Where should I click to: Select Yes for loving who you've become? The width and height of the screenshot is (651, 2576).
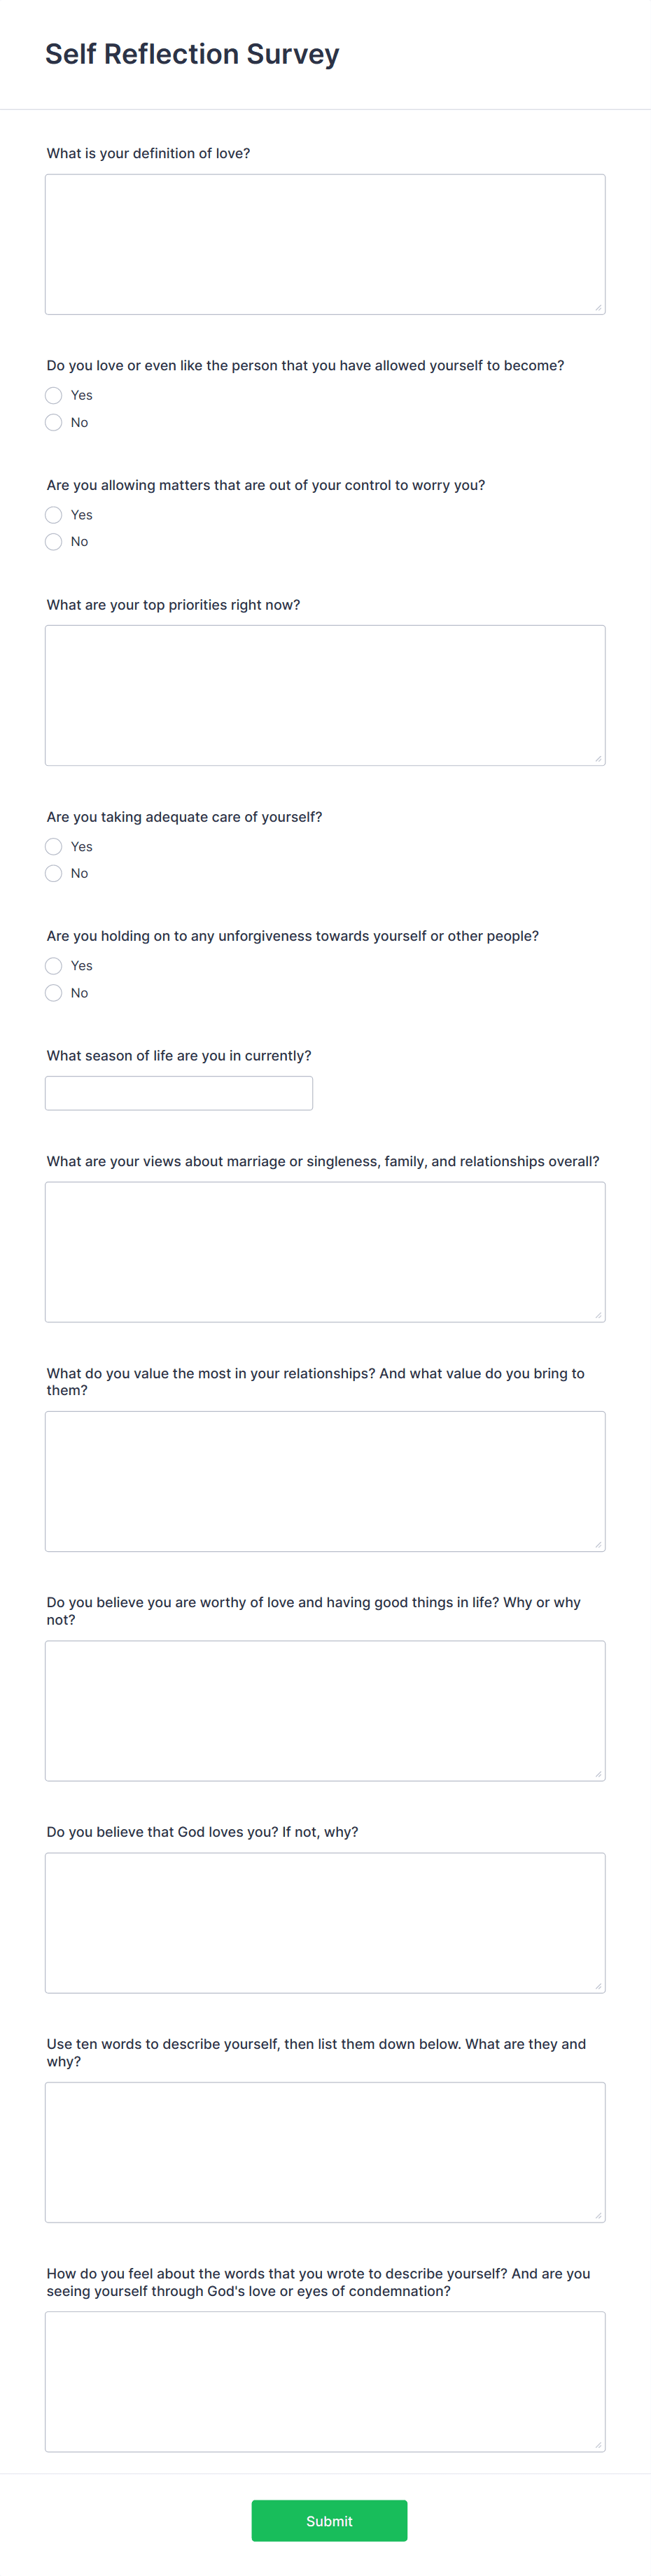pyautogui.click(x=54, y=395)
